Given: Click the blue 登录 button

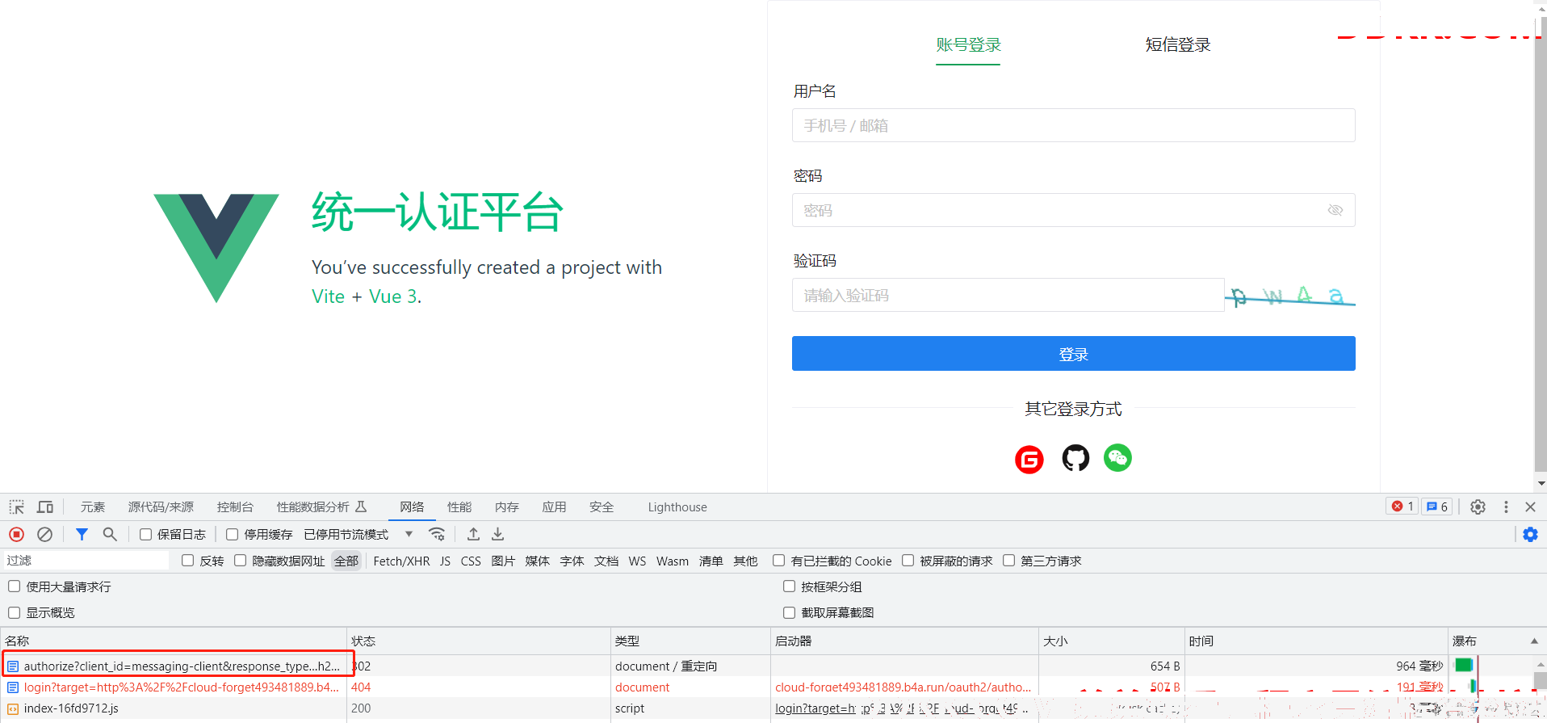Looking at the screenshot, I should (x=1073, y=354).
